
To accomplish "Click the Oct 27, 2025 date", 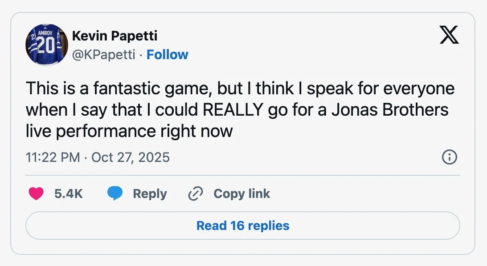I will [131, 157].
